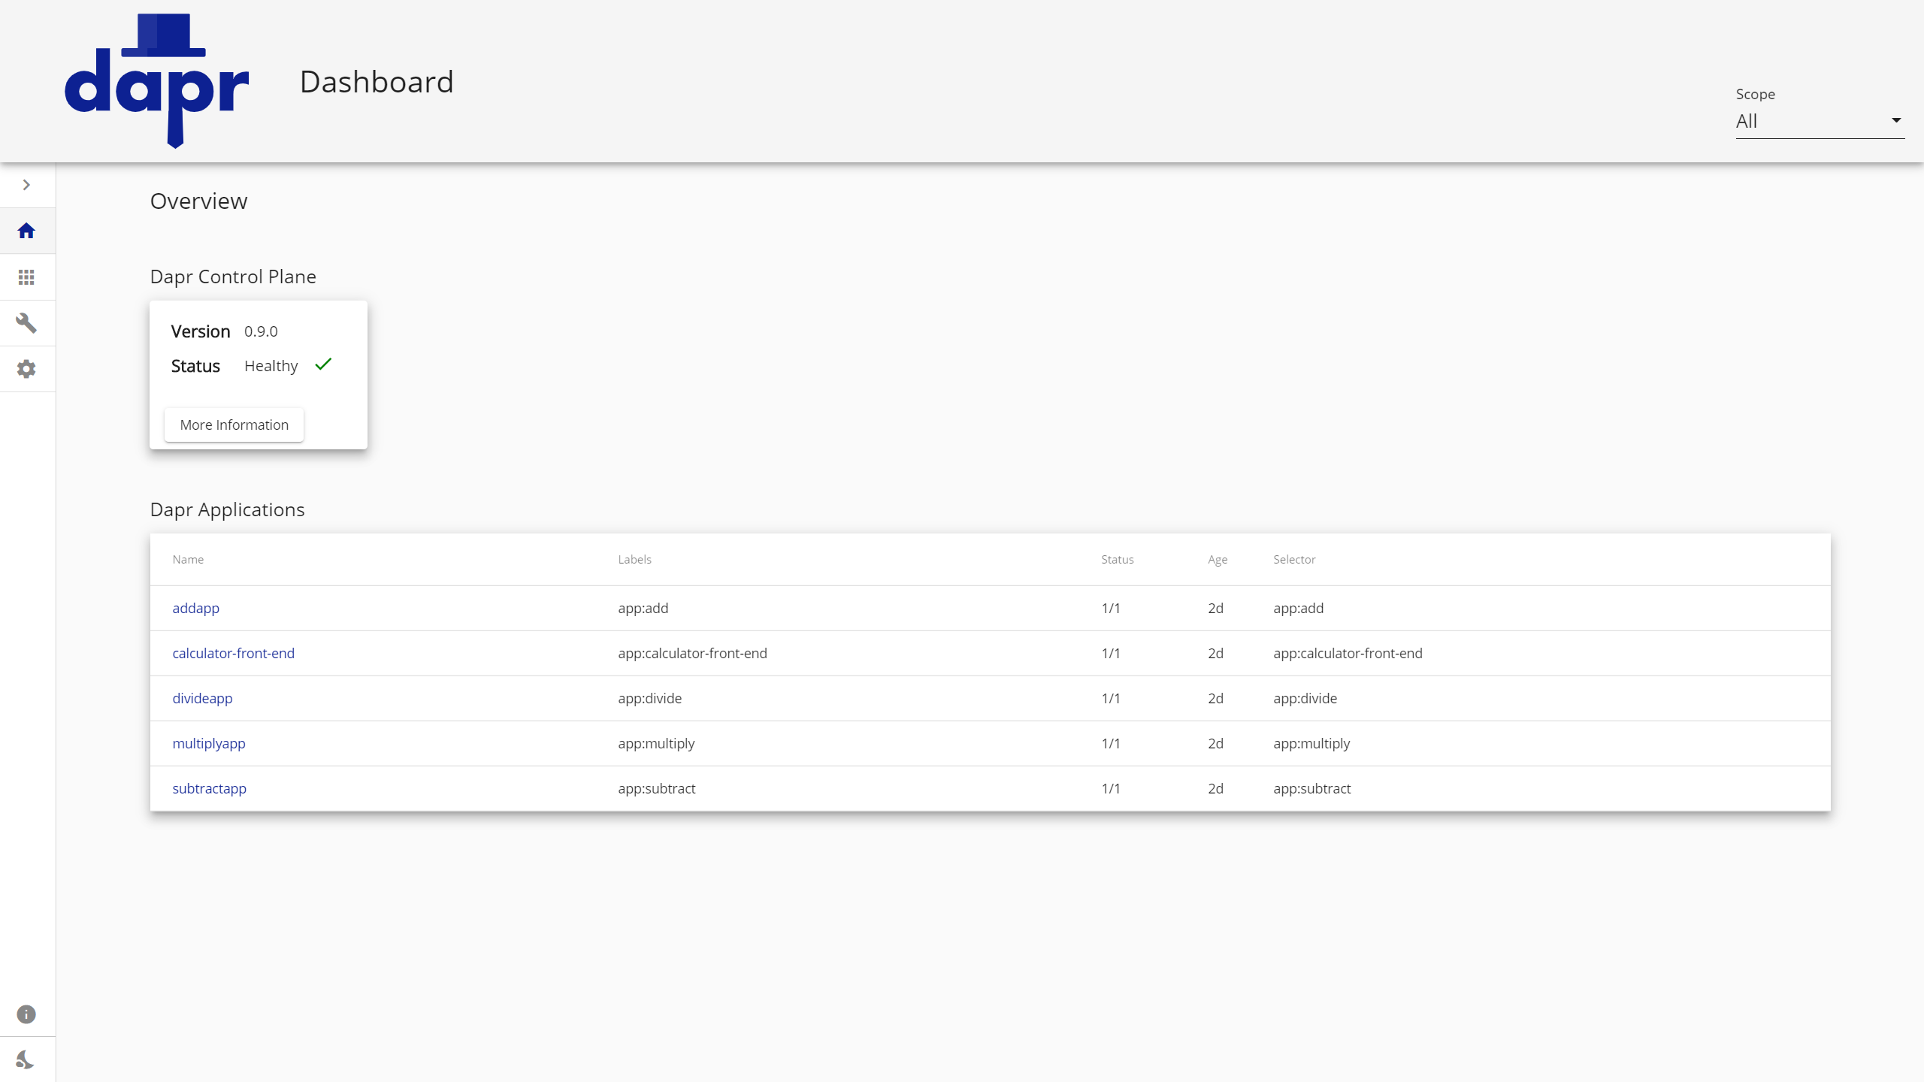The width and height of the screenshot is (1924, 1082).
Task: Open the calculator-front-end link
Action: click(233, 653)
